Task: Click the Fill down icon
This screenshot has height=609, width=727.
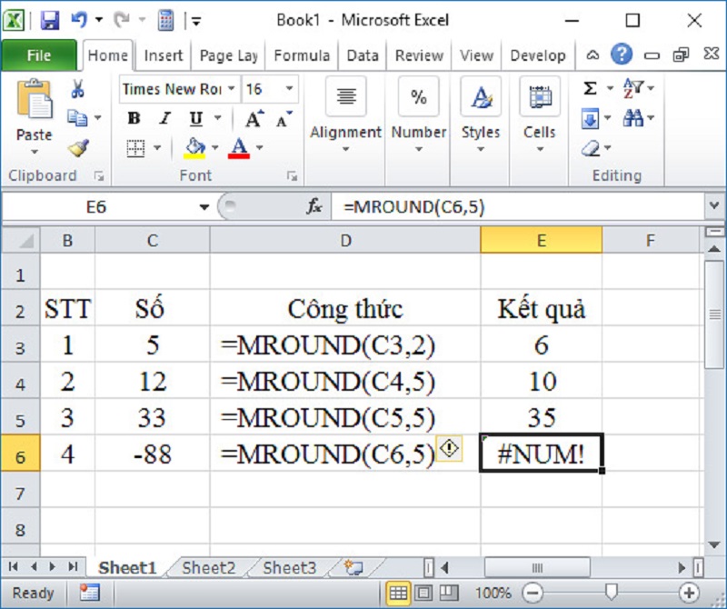Action: (590, 119)
